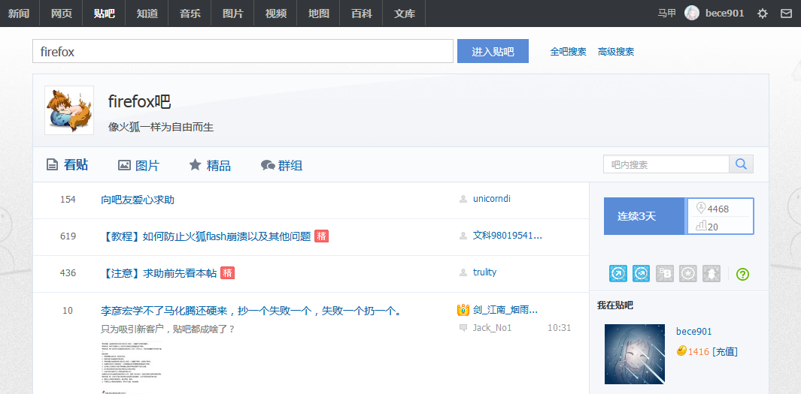Open the post 向吧友爱心求助

pyautogui.click(x=138, y=200)
